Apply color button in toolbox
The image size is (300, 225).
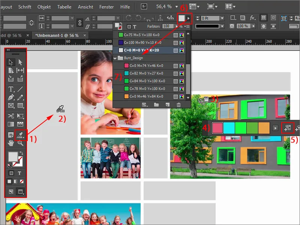click(9, 181)
